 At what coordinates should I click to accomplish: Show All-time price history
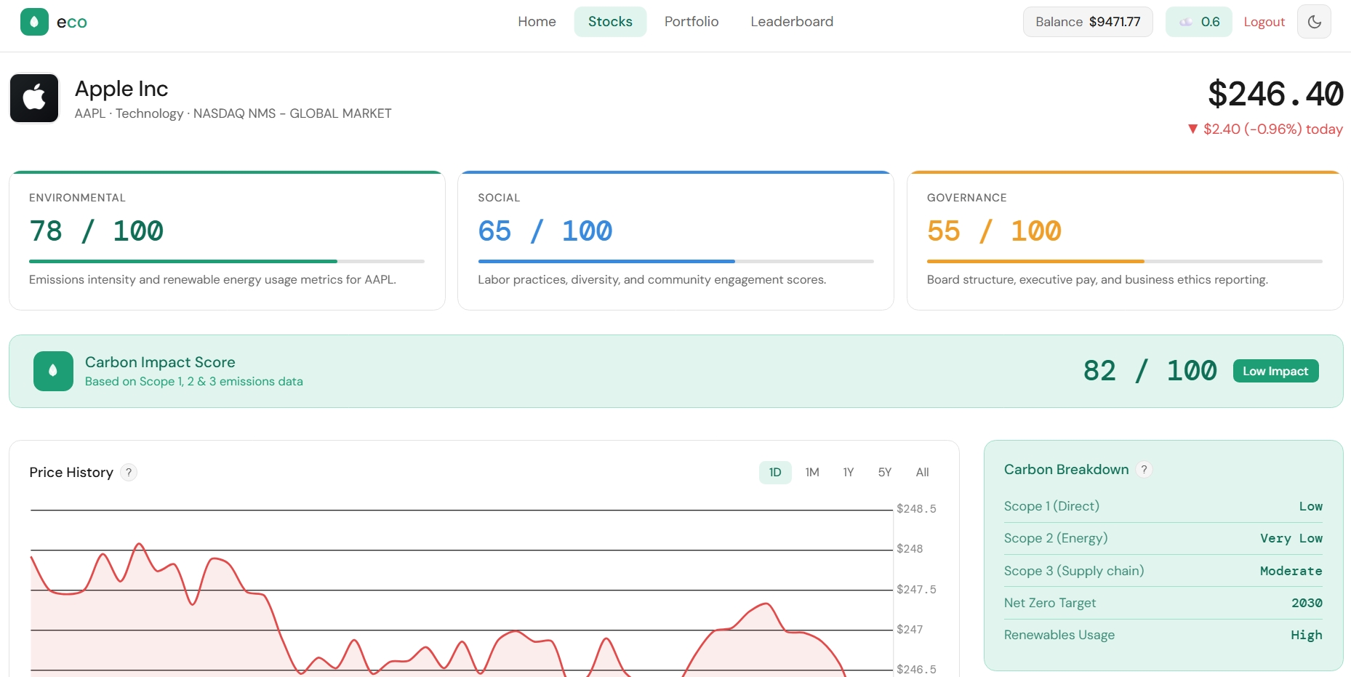923,473
